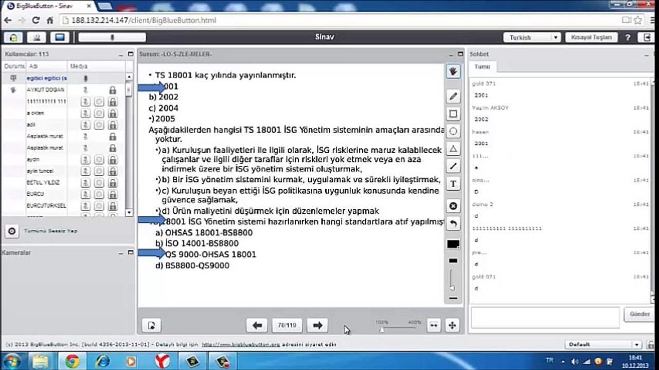
Task: Click the user list scrollbar down arrow
Action: point(129,212)
